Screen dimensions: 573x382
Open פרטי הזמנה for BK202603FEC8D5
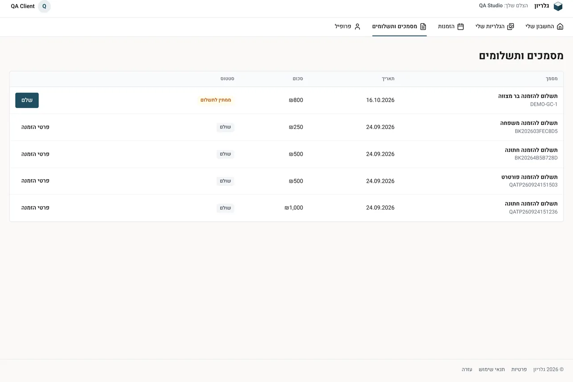[35, 127]
